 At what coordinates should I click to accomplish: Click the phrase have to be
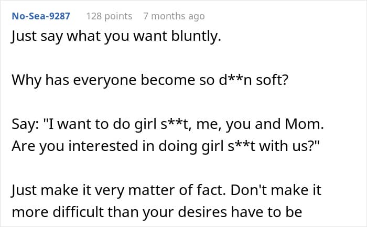tap(266, 212)
